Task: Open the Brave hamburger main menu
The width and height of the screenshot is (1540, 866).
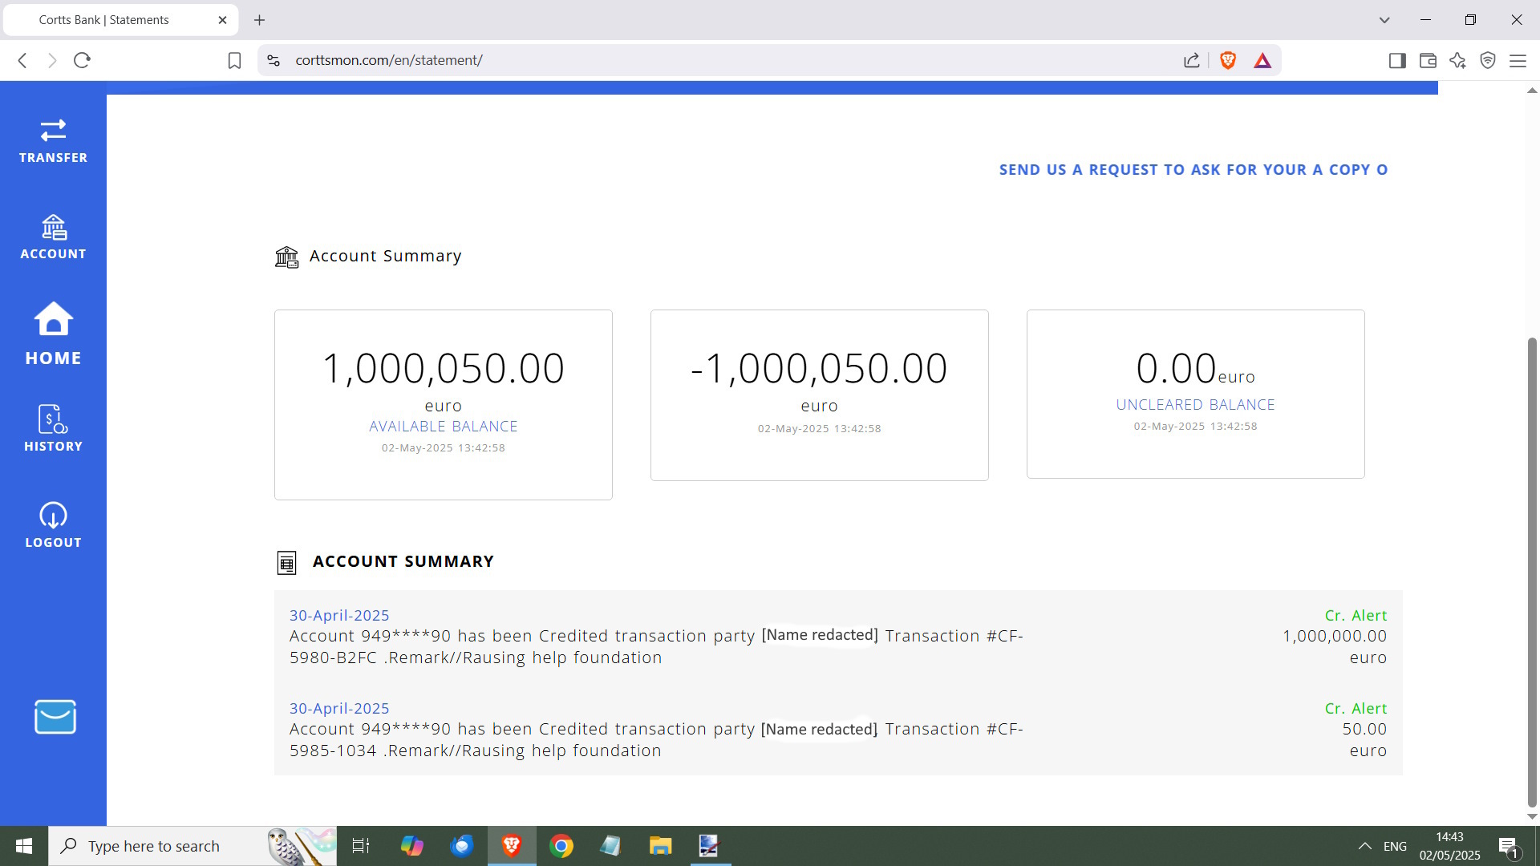Action: [x=1518, y=60]
